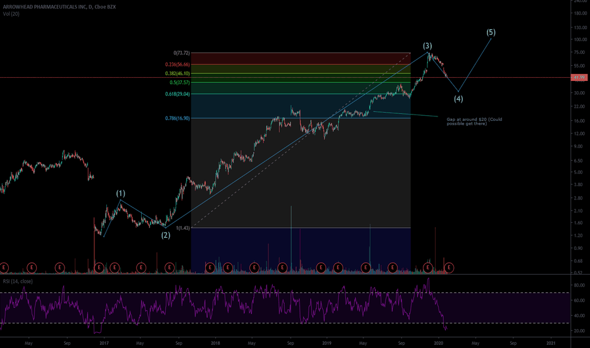This screenshot has width=590, height=348.
Task: Click the 2020 date on the time axis
Action: click(x=438, y=343)
